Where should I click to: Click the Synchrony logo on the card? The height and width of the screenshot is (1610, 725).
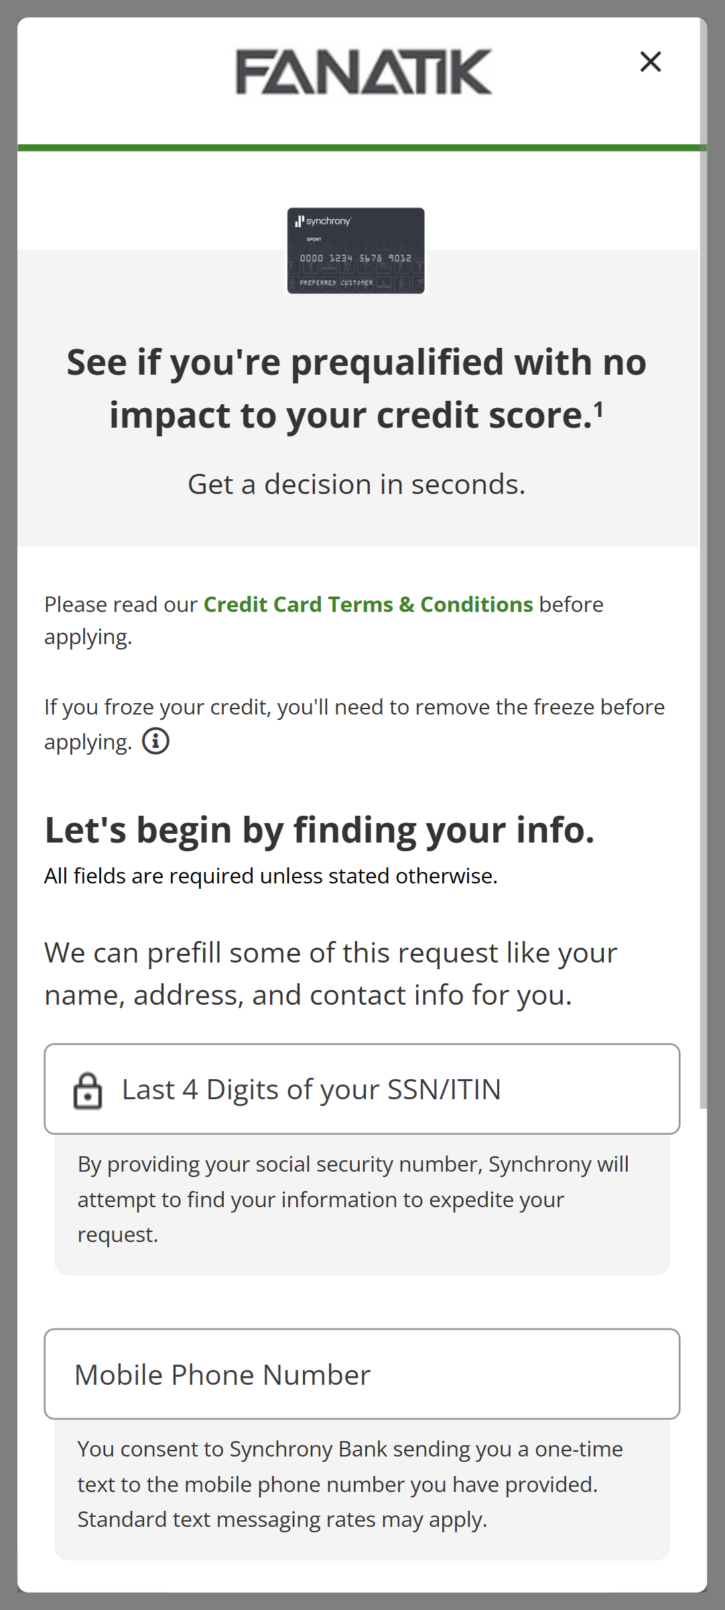point(324,221)
